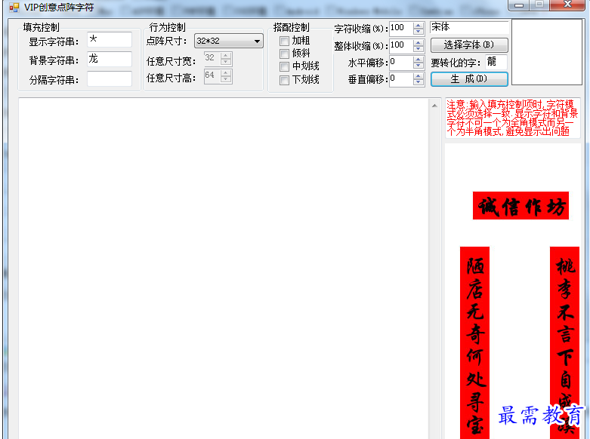Close the VIP创意点阵字符 window

click(568, 5)
